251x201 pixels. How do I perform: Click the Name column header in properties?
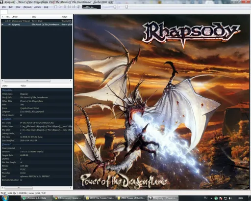(10, 86)
